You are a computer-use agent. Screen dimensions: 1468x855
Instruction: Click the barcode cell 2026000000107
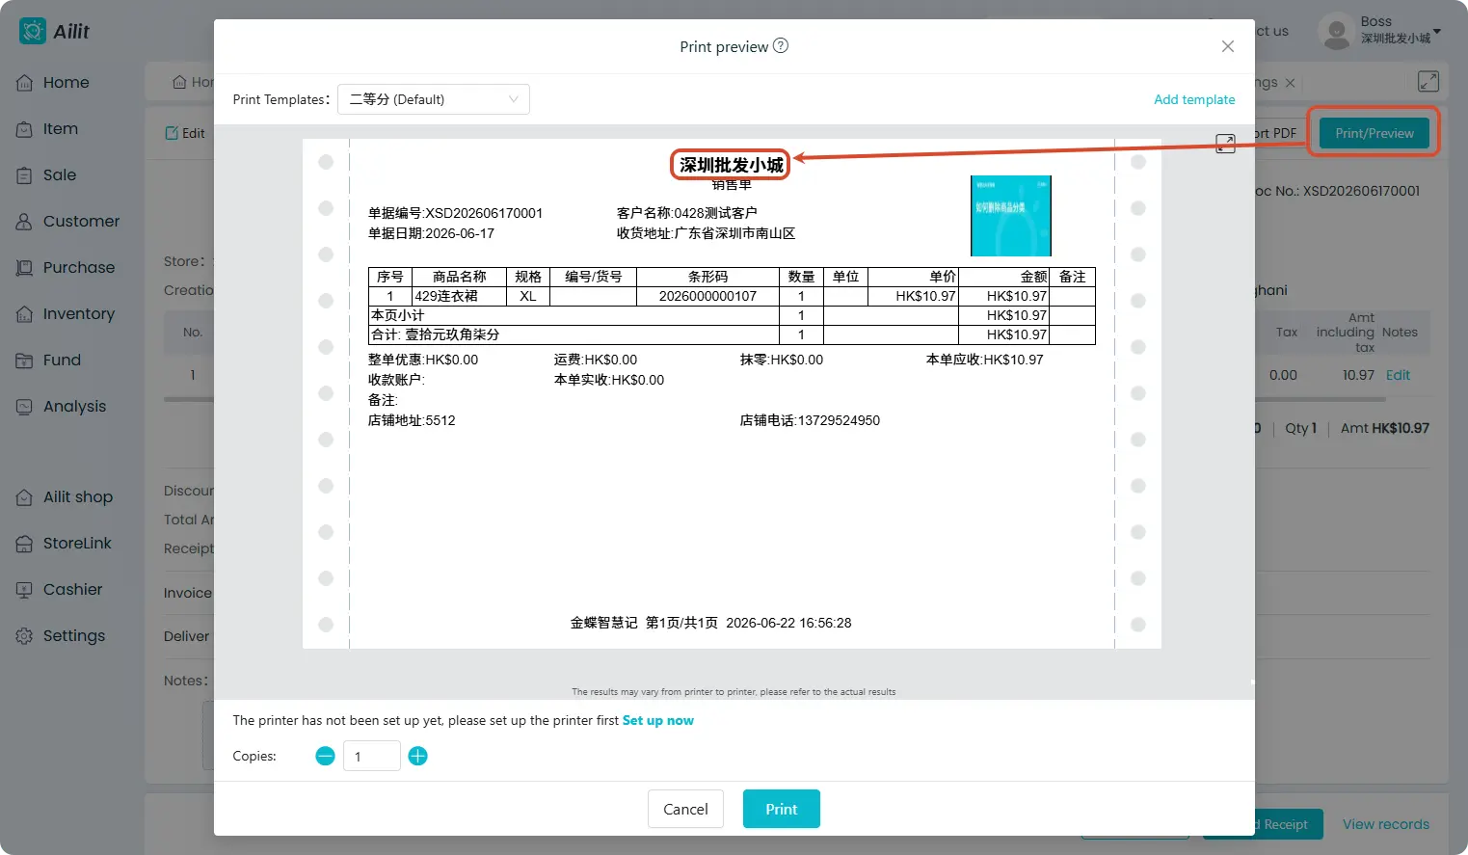point(707,296)
